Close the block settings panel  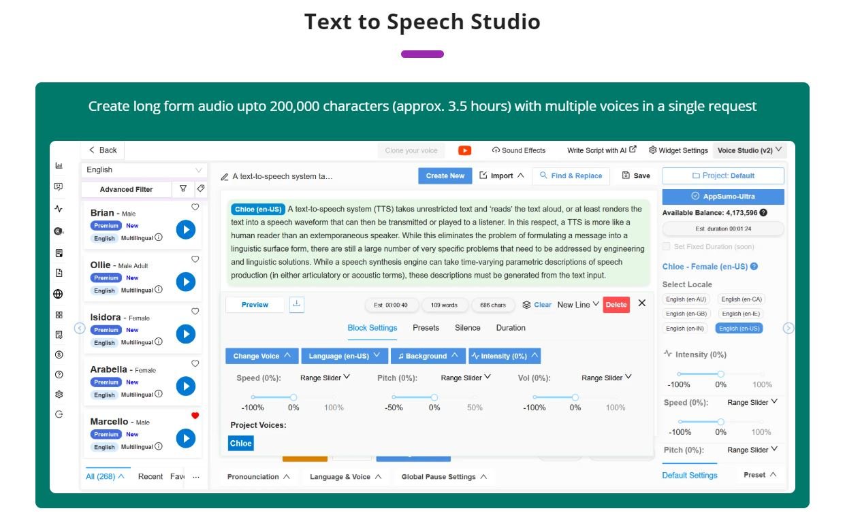coord(642,303)
